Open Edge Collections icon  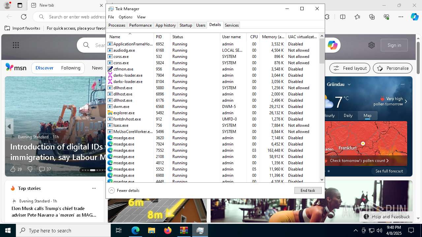372,17
